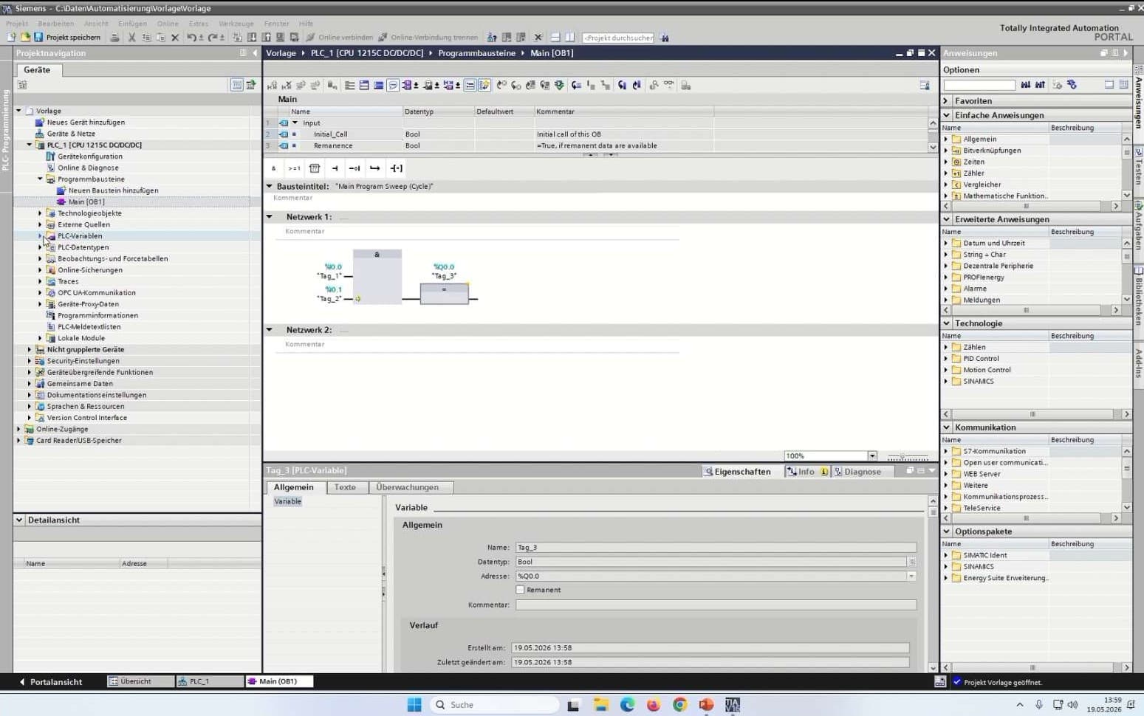Click the undo arrow in the main toolbar
This screenshot has height=716, width=1144.
pyautogui.click(x=192, y=37)
